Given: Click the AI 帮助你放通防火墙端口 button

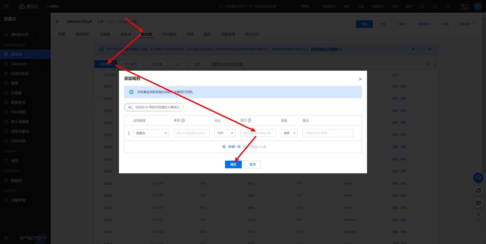Looking at the screenshot, I should 154,107.
